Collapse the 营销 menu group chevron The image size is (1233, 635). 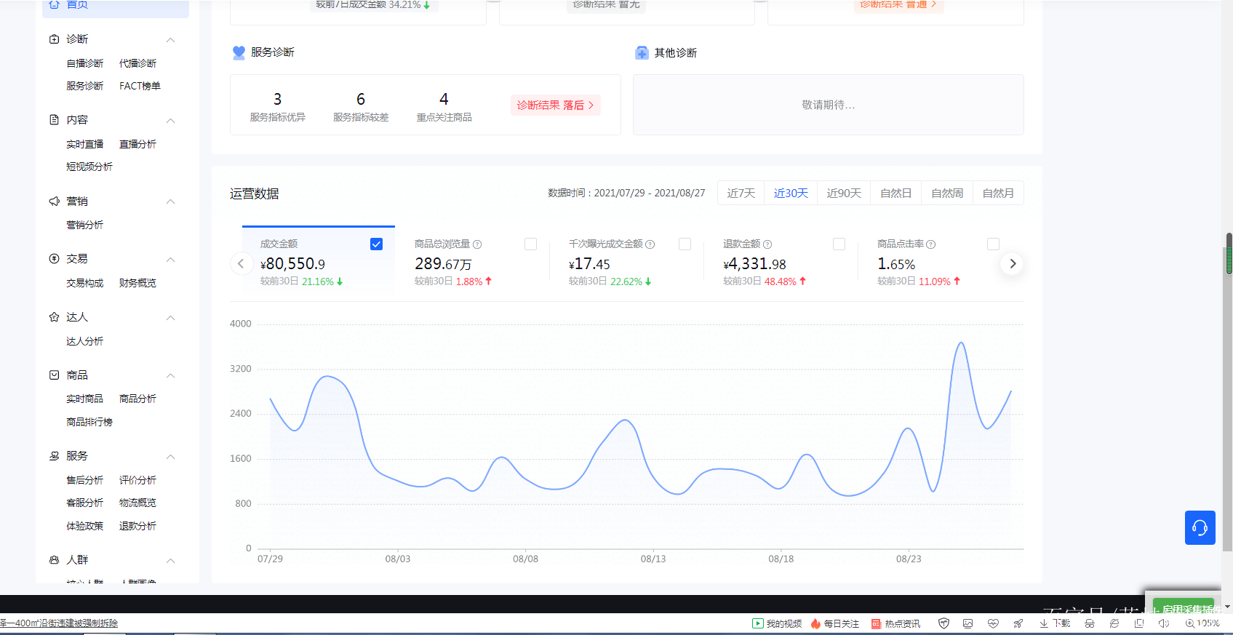coord(170,201)
